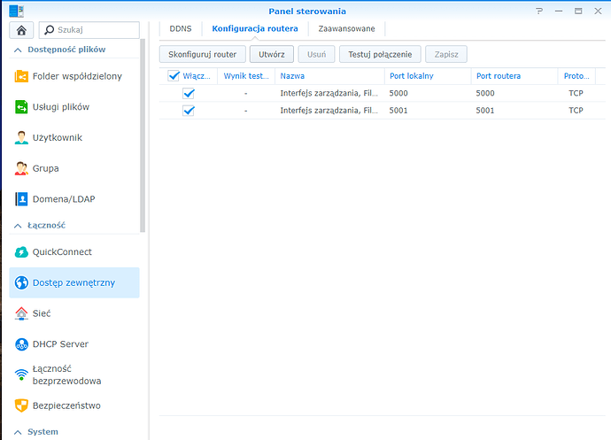Open Użytkownik icon in sidebar
This screenshot has width=611, height=440.
point(21,137)
